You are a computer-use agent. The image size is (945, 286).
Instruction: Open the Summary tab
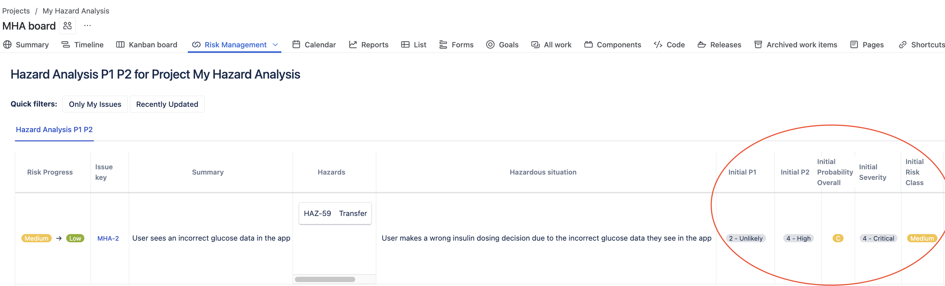pyautogui.click(x=32, y=45)
